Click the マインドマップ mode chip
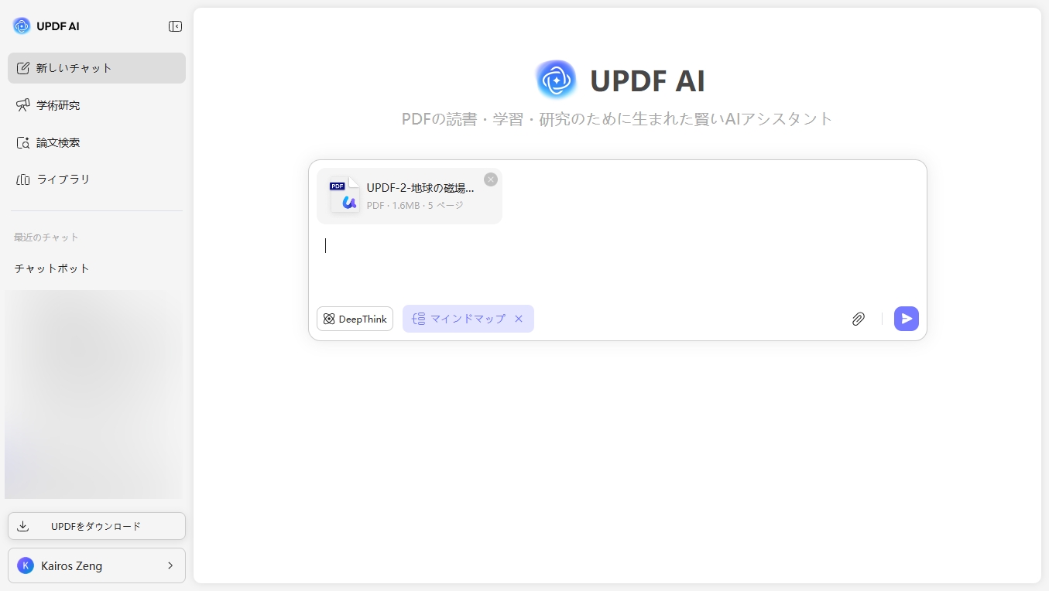This screenshot has width=1049, height=591. 468,319
